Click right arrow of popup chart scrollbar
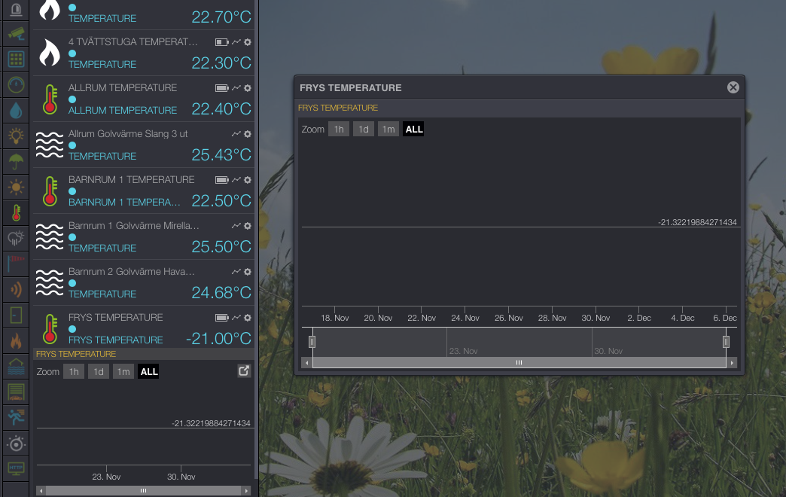 click(732, 363)
